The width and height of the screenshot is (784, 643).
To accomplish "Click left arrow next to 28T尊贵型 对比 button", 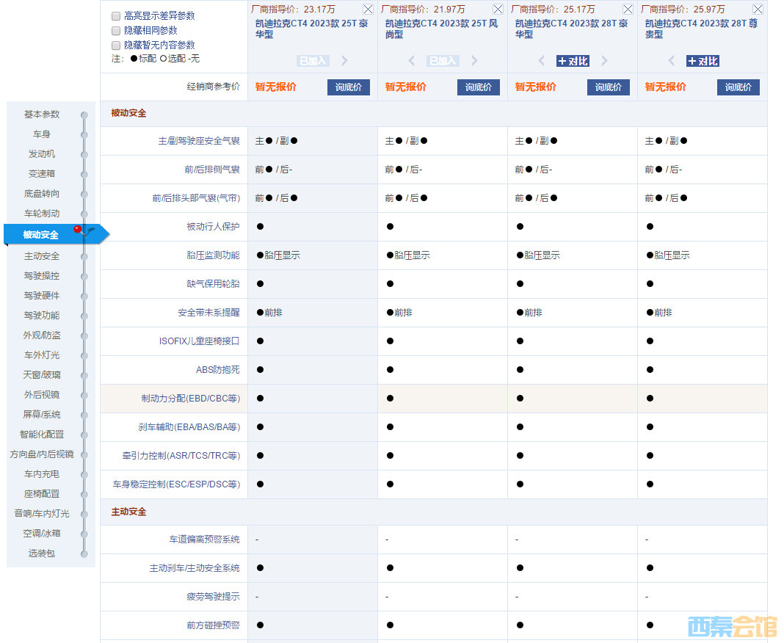I will pos(670,62).
